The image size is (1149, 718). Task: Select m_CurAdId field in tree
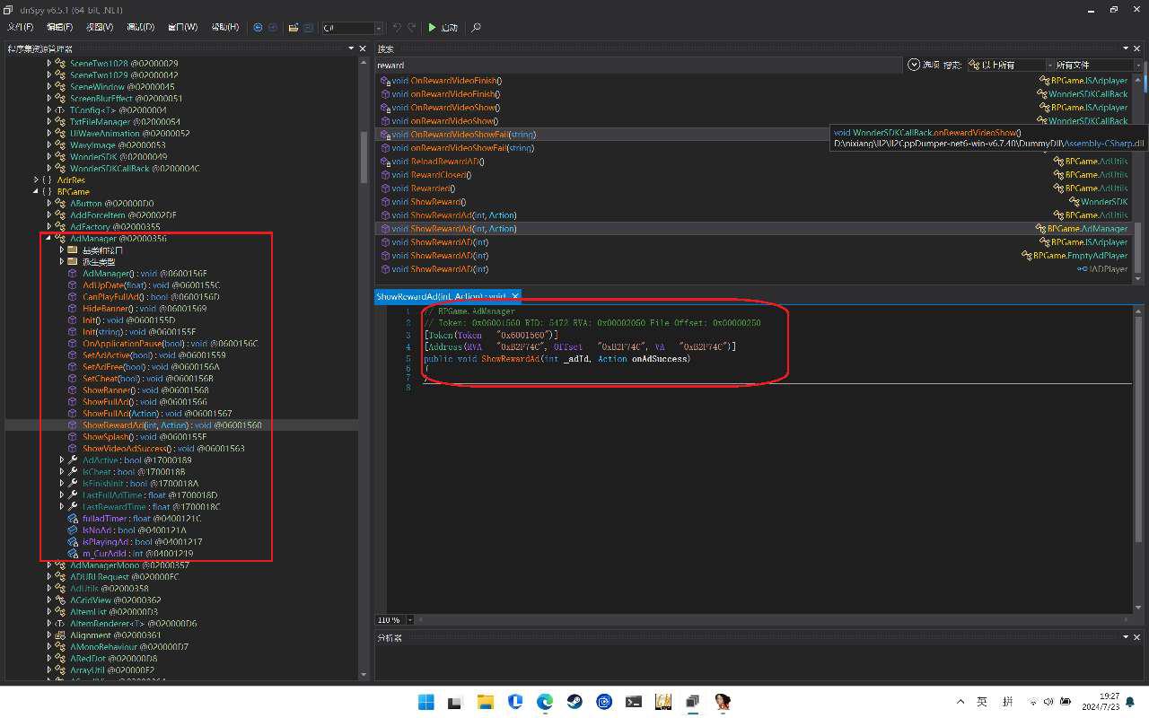[x=137, y=554]
